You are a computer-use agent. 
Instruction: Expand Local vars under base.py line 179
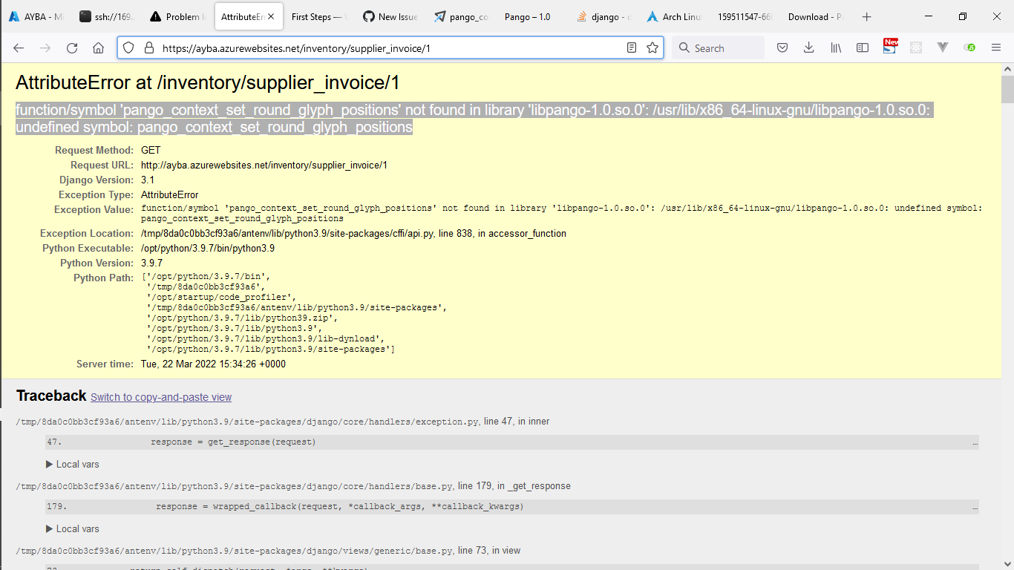(72, 528)
